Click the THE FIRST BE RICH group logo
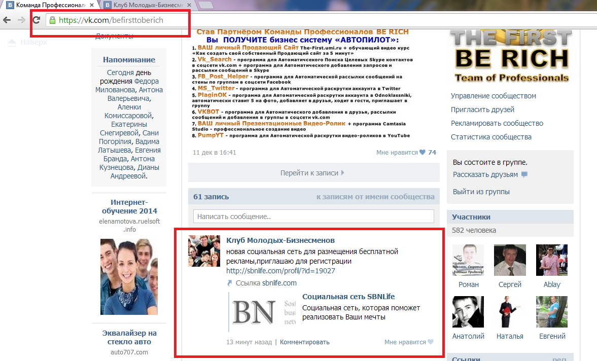Image resolution: width=597 pixels, height=361 pixels. 511,56
